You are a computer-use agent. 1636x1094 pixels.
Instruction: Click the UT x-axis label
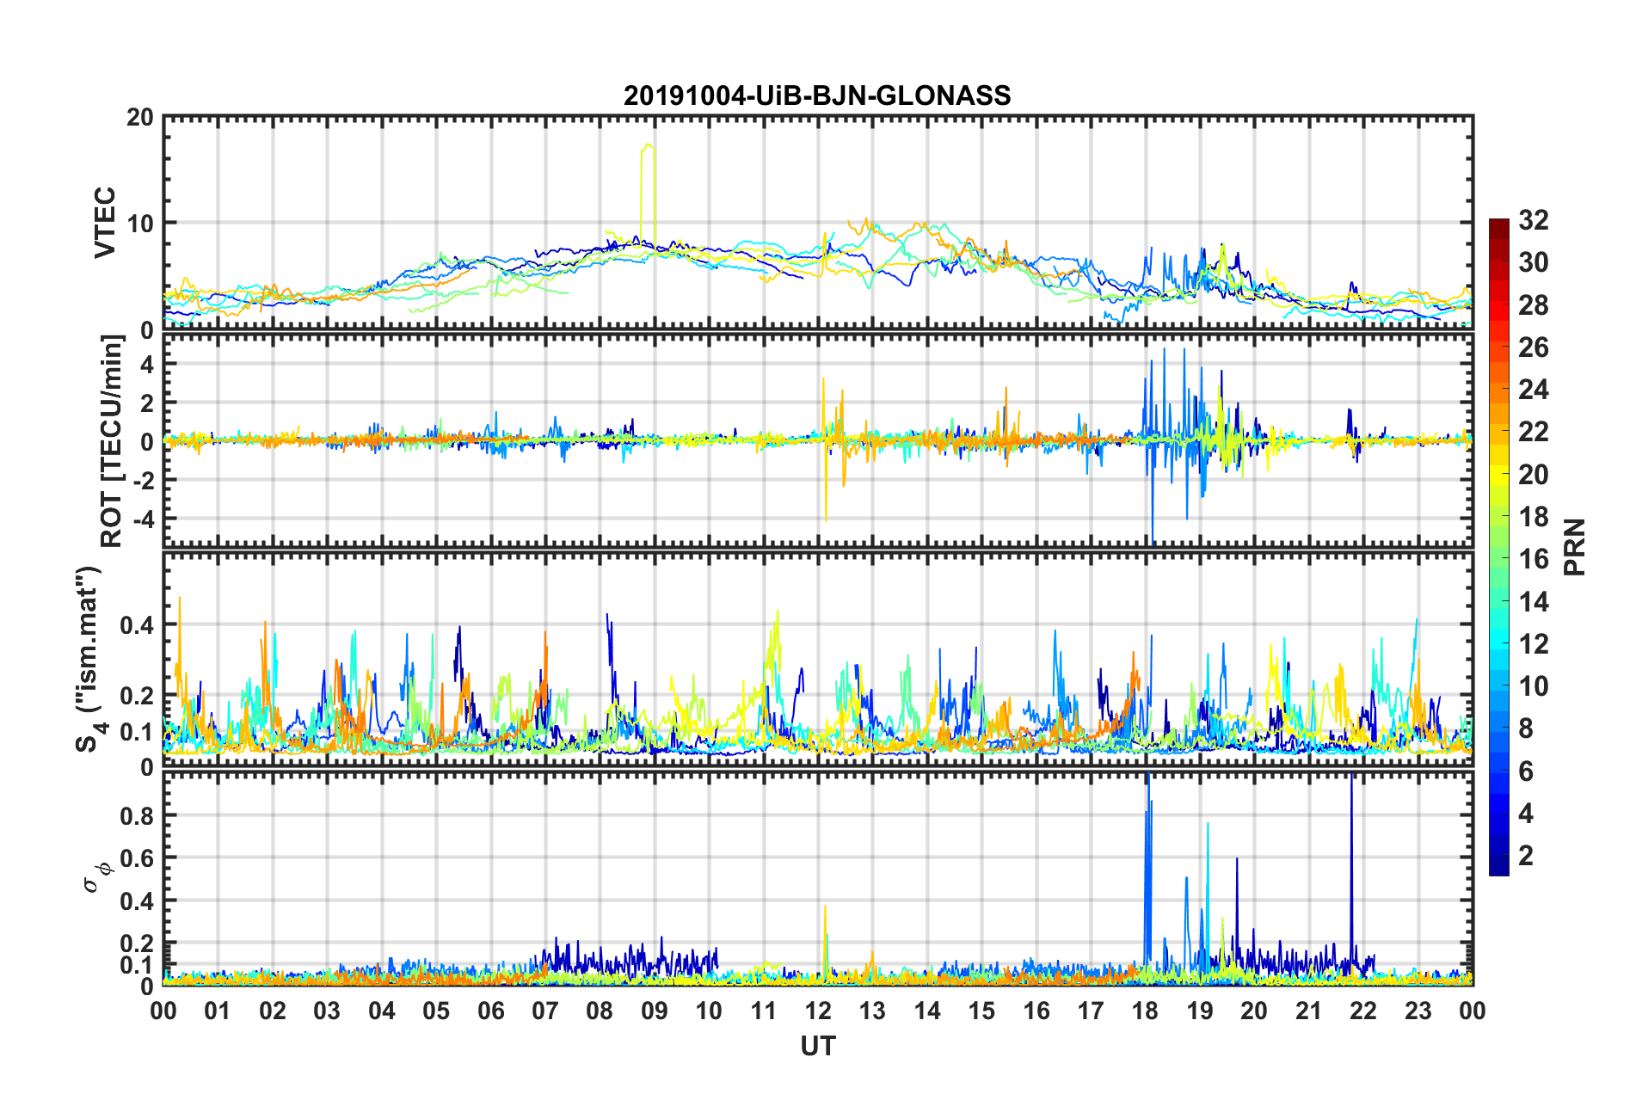coord(818,1045)
